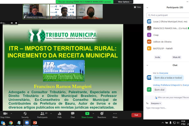This screenshot has width=189, height=126.
Task: Click the Bom dia! chat message
Action: [160, 90]
